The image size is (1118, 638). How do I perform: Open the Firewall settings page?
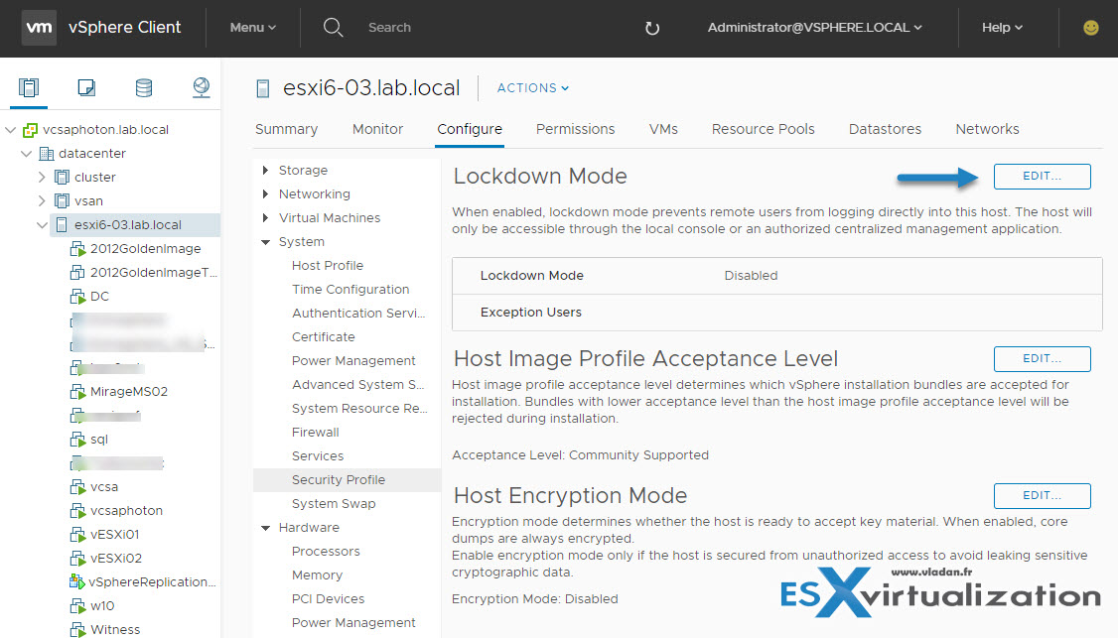tap(315, 433)
